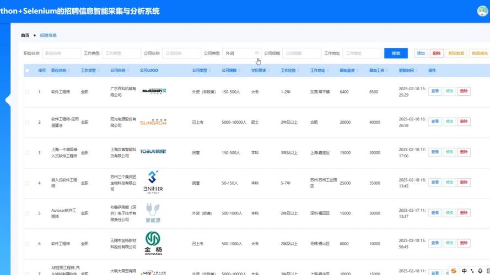Viewport: 490px width, 275px height.
Task: Click the 招聘信息 breadcrumb item
Action: pyautogui.click(x=48, y=35)
